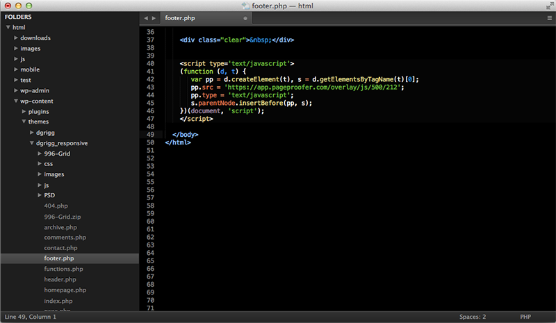Open functions.php from the sidebar
The height and width of the screenshot is (323, 556).
[x=63, y=269]
